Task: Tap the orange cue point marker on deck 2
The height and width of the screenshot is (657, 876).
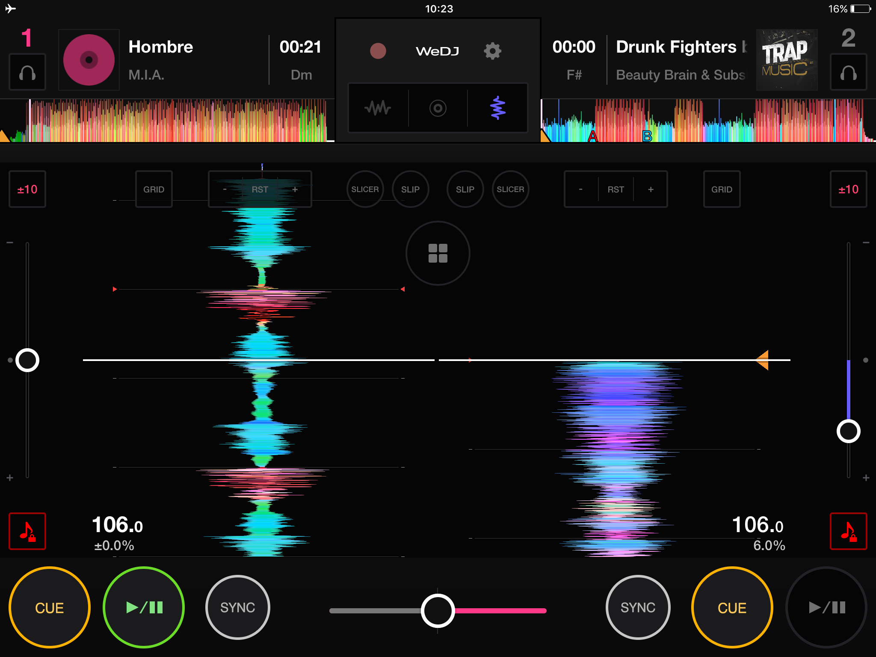Action: coord(762,360)
